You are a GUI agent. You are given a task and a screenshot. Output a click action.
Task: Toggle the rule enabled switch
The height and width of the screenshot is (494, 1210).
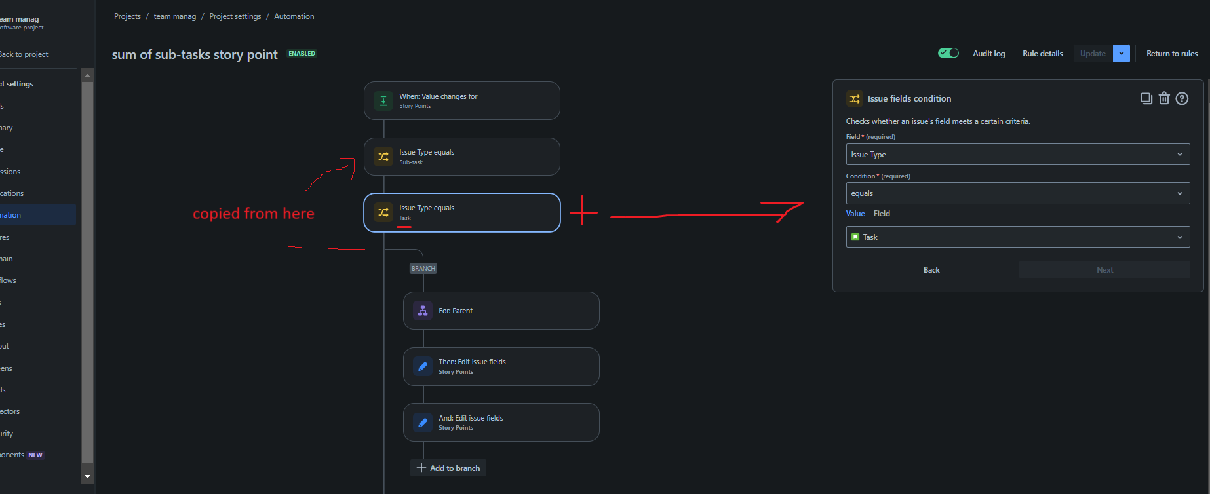948,53
